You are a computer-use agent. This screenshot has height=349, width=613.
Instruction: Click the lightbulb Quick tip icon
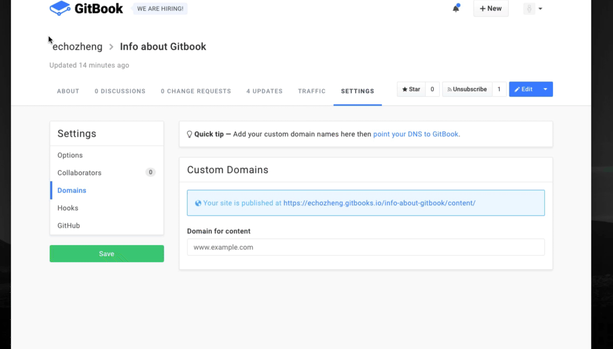click(x=190, y=134)
